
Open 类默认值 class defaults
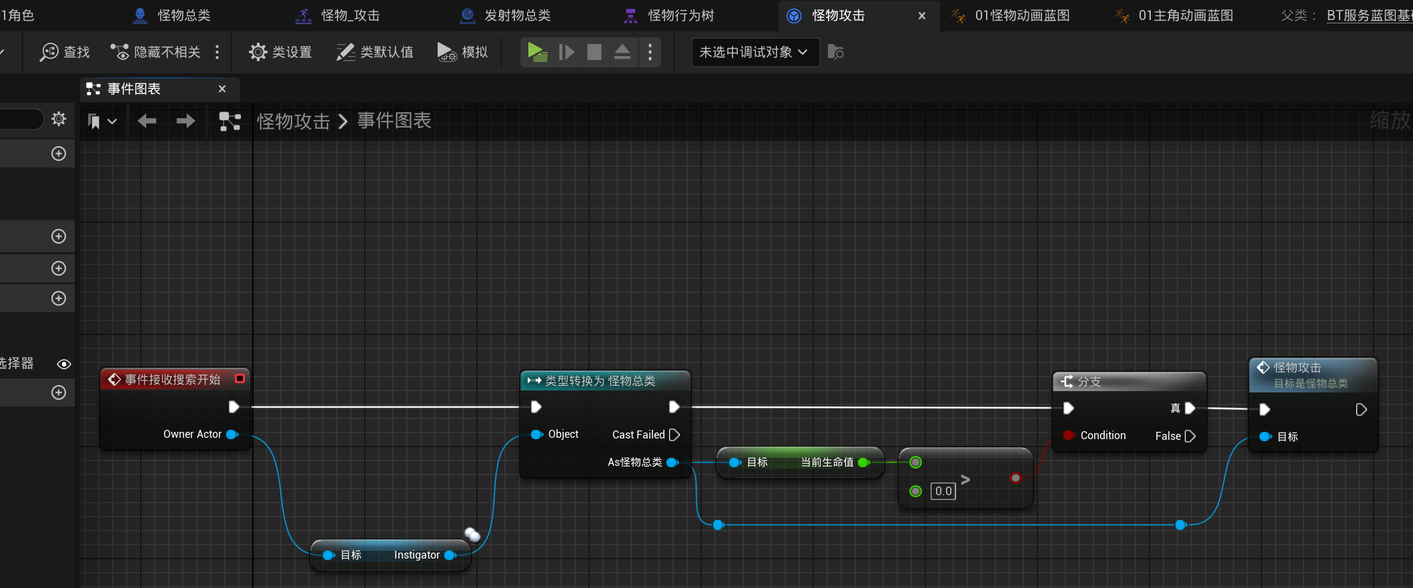[x=375, y=52]
